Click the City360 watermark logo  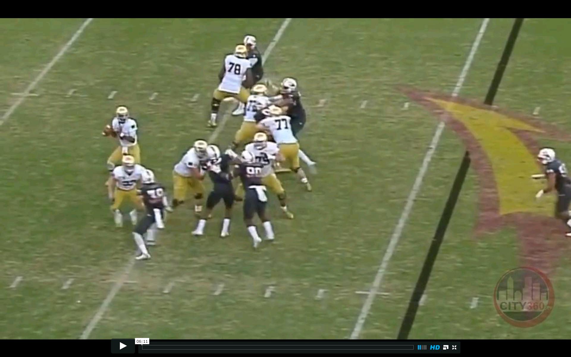pos(524,297)
